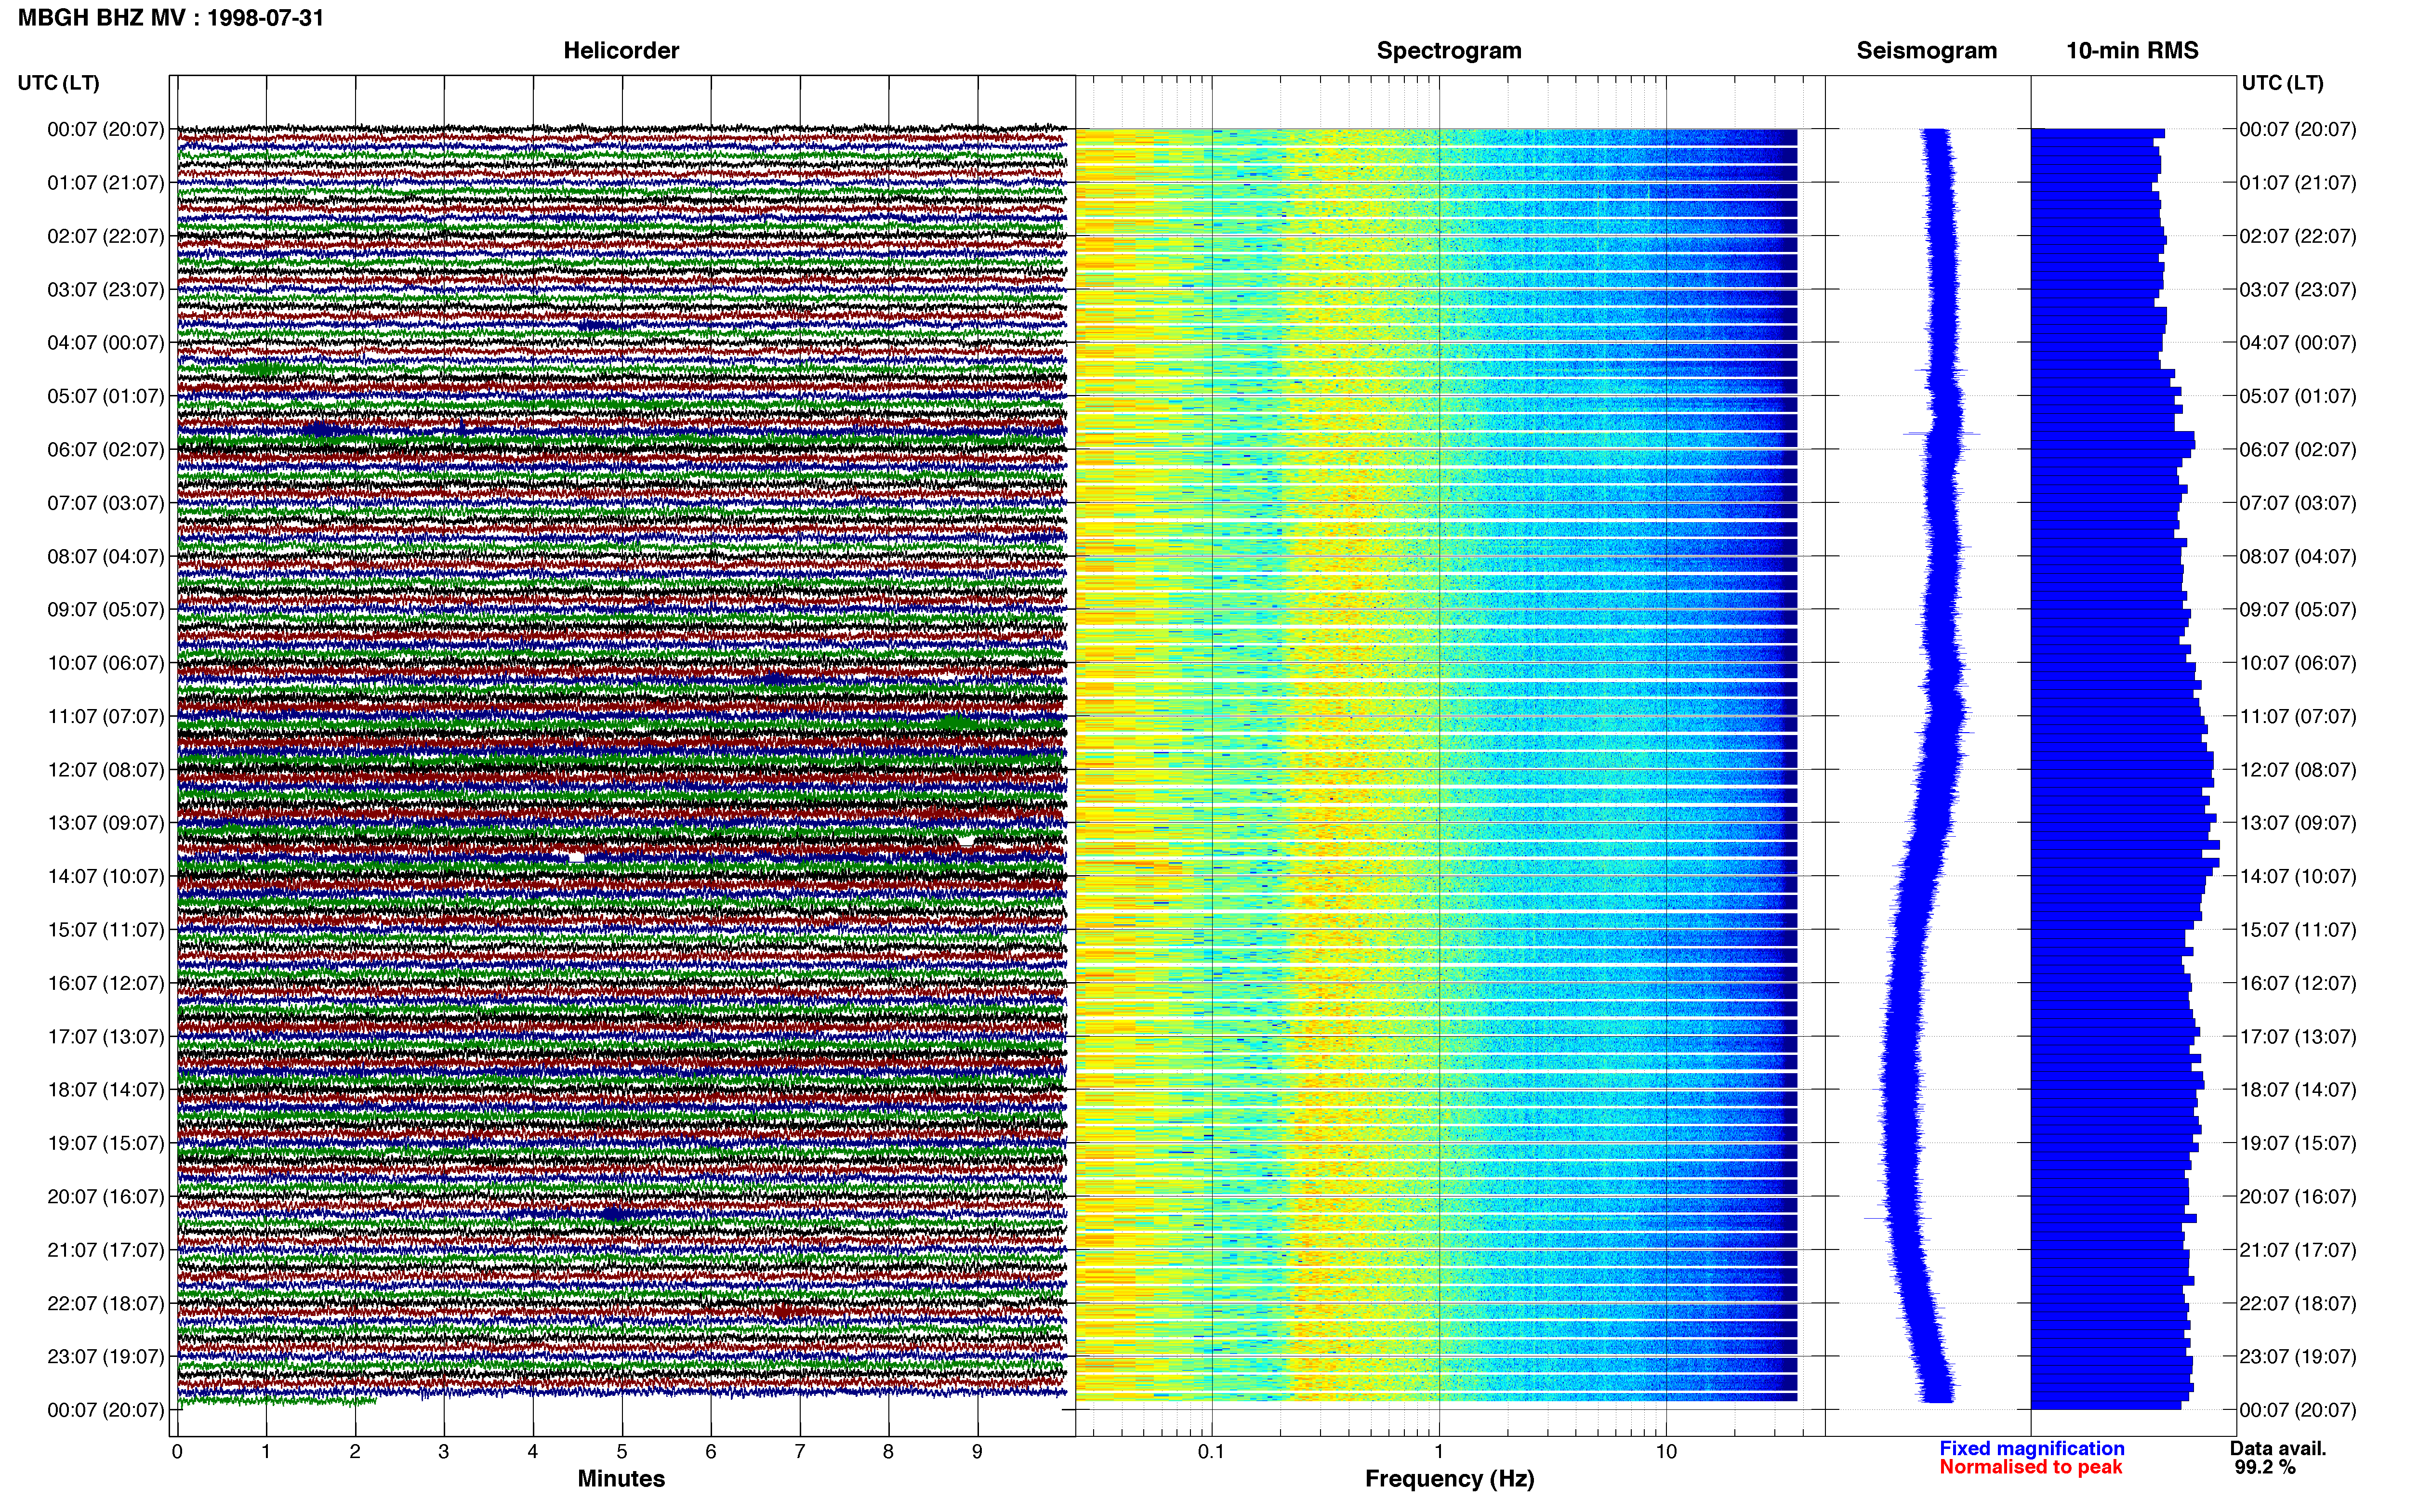Click left axis label 06:07 (02:07)

[x=106, y=450]
